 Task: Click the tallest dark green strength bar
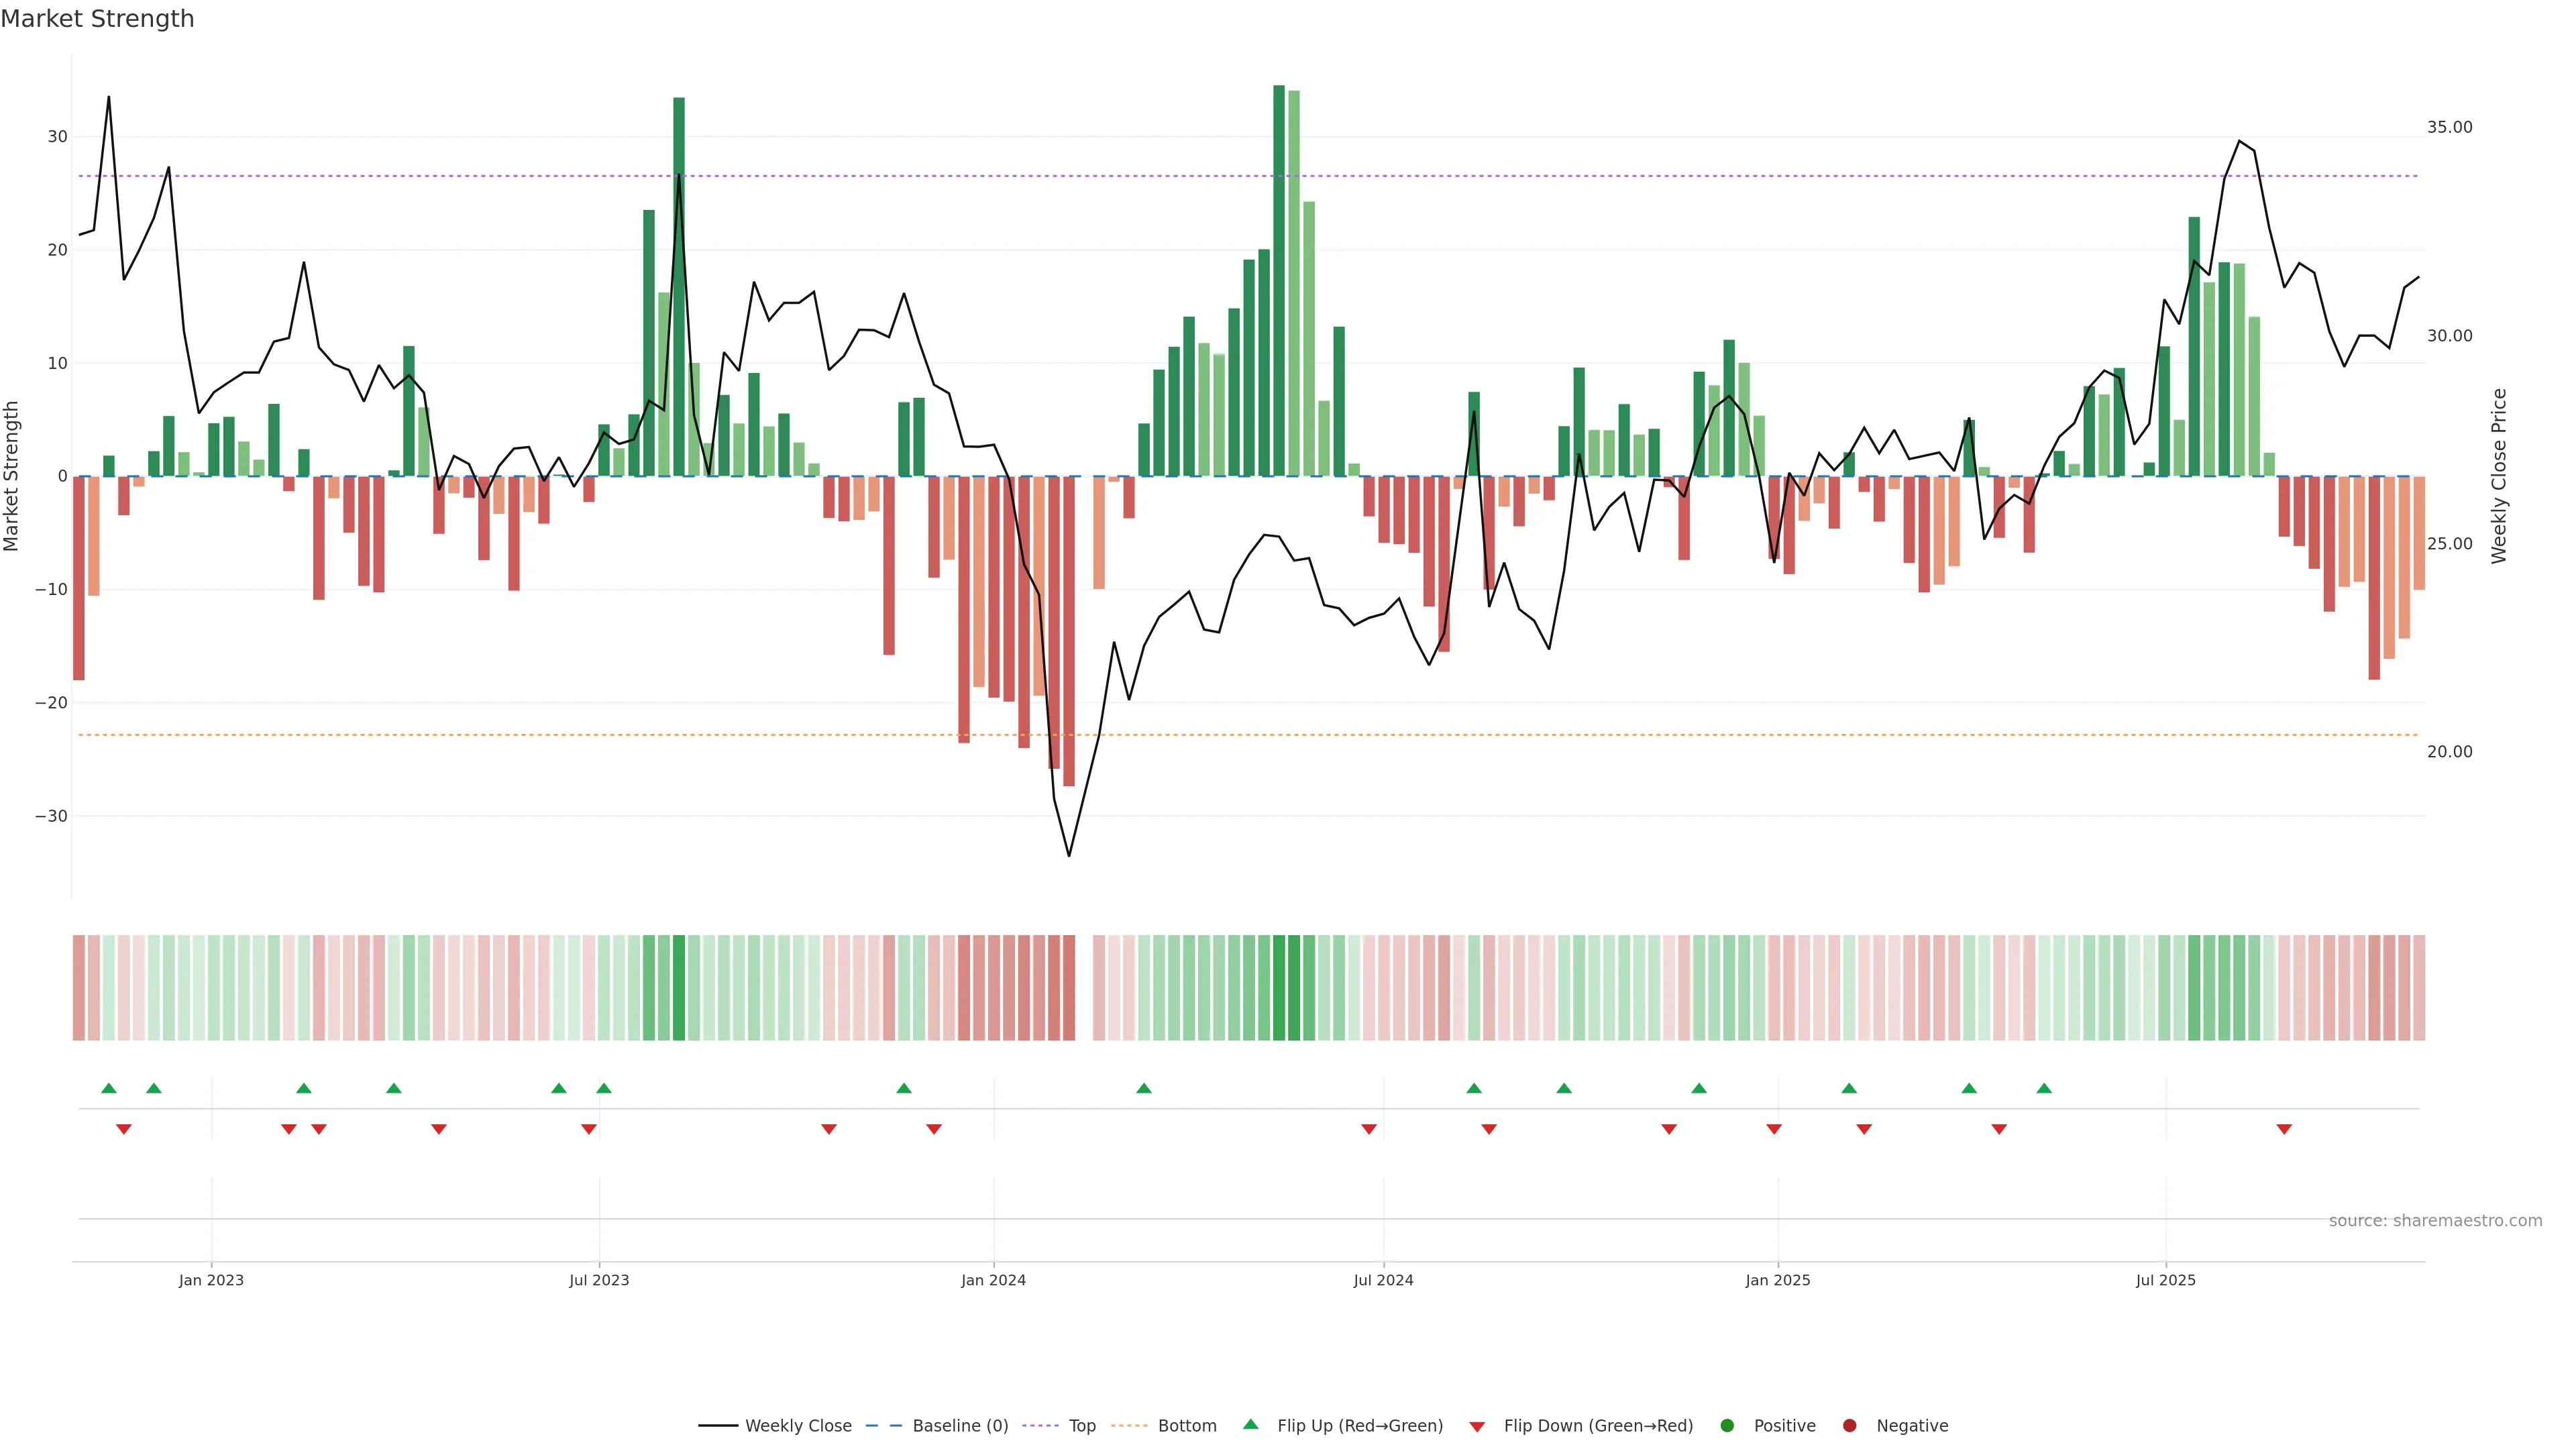click(x=1279, y=280)
